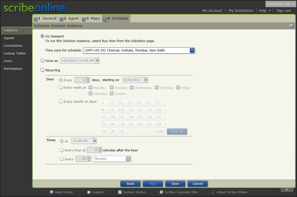Collapse footer using the up-arrow tab
The image size is (297, 197).
click(287, 190)
